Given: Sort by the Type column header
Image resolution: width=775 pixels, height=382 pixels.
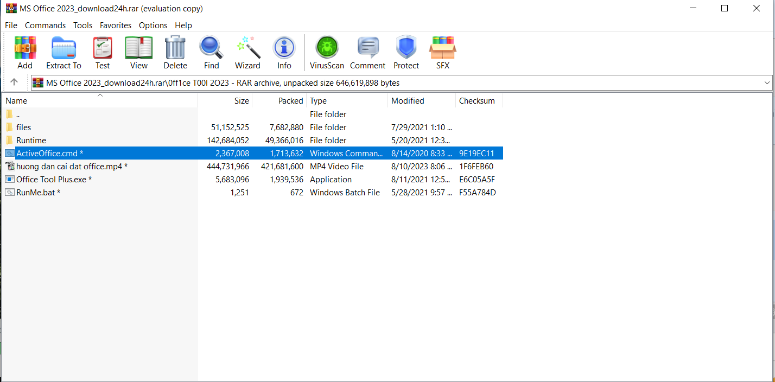Looking at the screenshot, I should tap(347, 100).
